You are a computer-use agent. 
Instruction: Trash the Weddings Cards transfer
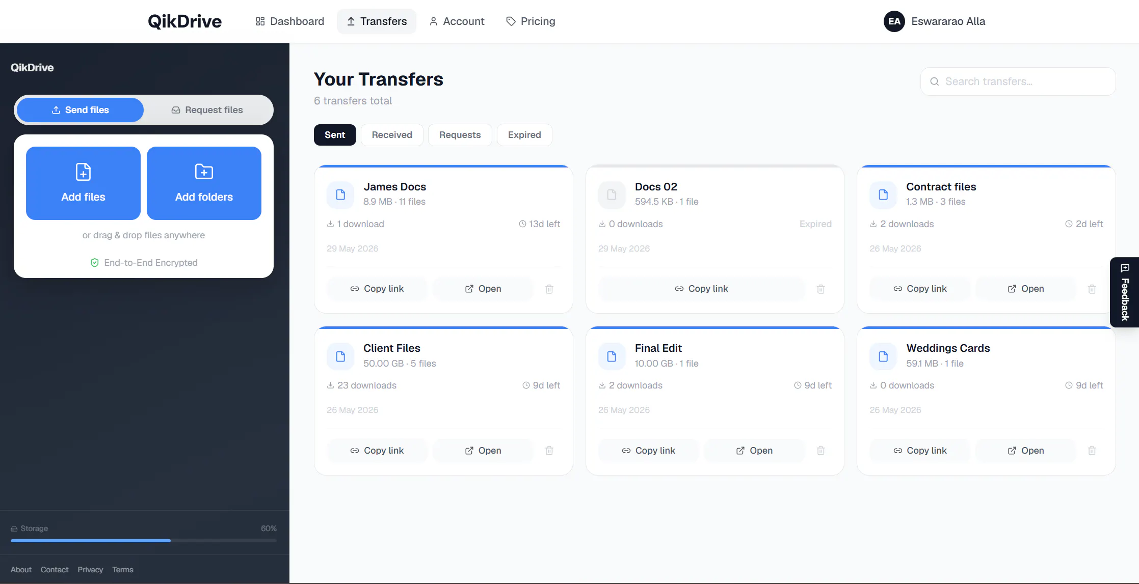(1092, 450)
